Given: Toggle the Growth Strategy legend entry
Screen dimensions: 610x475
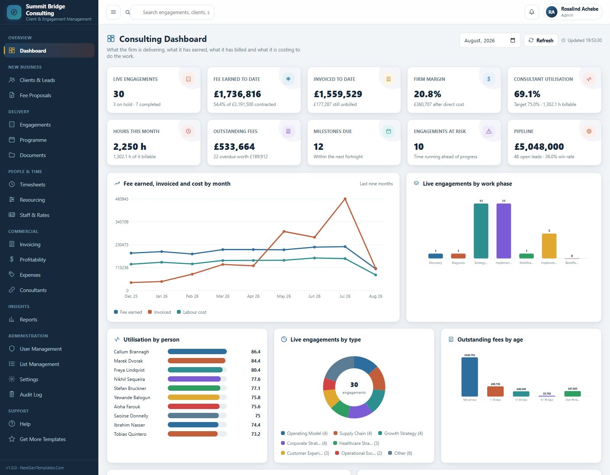Looking at the screenshot, I should 400,433.
